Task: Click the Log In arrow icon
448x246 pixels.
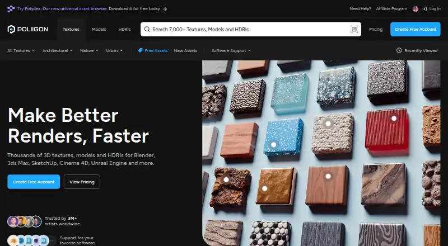Action: tap(424, 9)
